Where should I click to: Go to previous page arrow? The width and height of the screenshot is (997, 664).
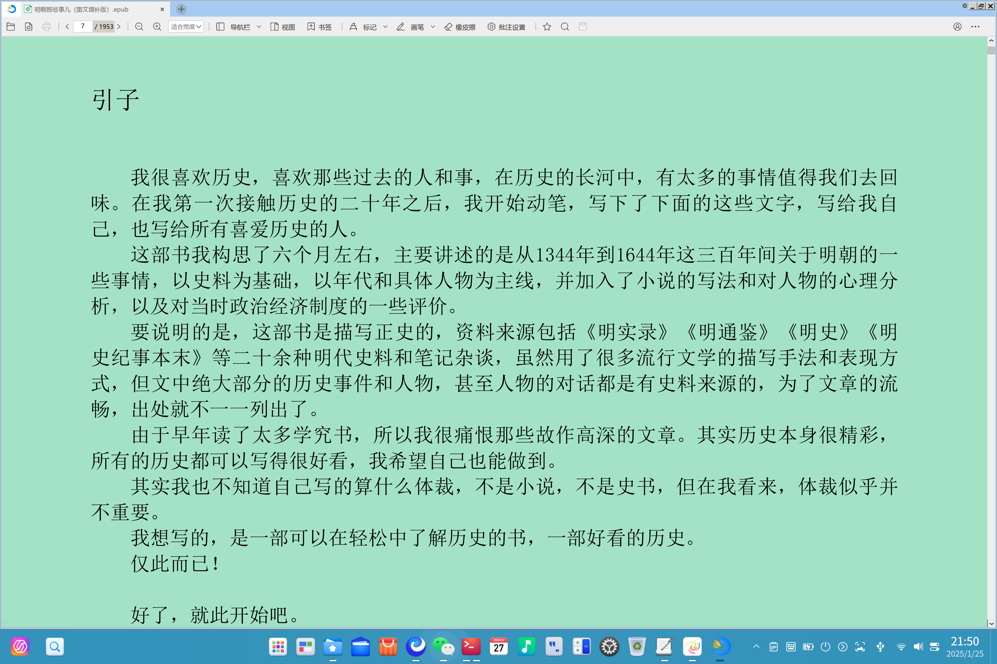coord(67,27)
